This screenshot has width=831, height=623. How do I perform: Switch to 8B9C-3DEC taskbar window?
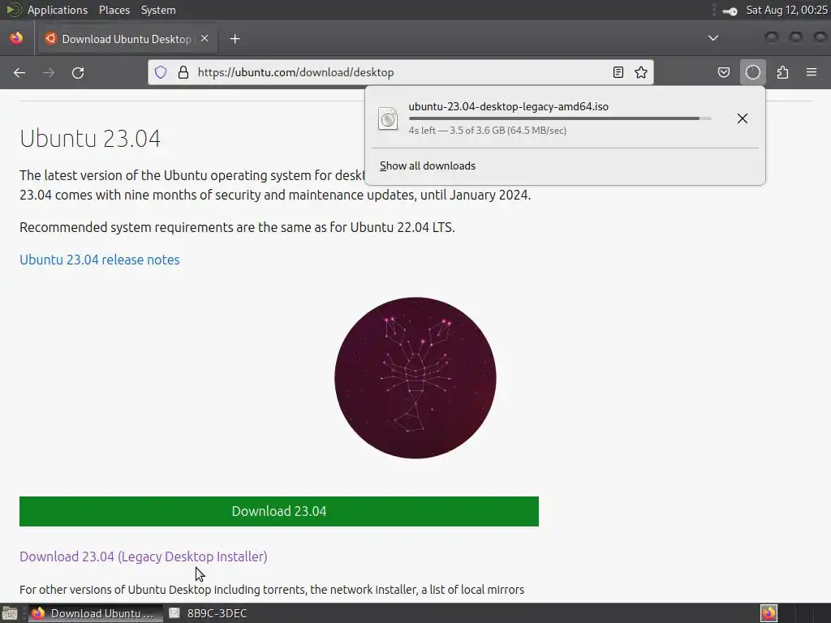(208, 613)
